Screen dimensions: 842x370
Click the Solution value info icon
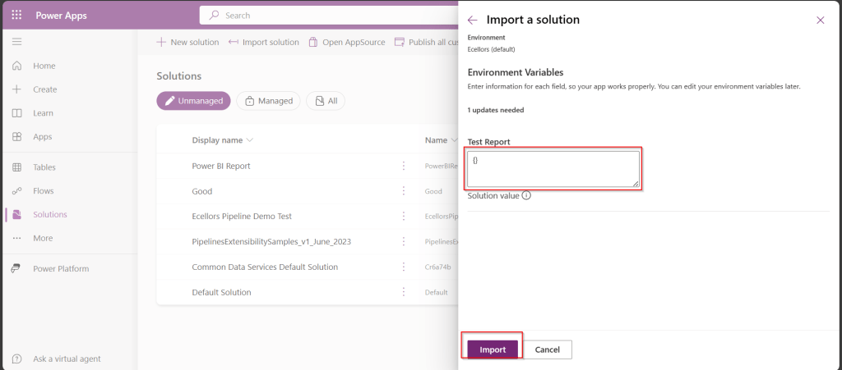click(526, 195)
